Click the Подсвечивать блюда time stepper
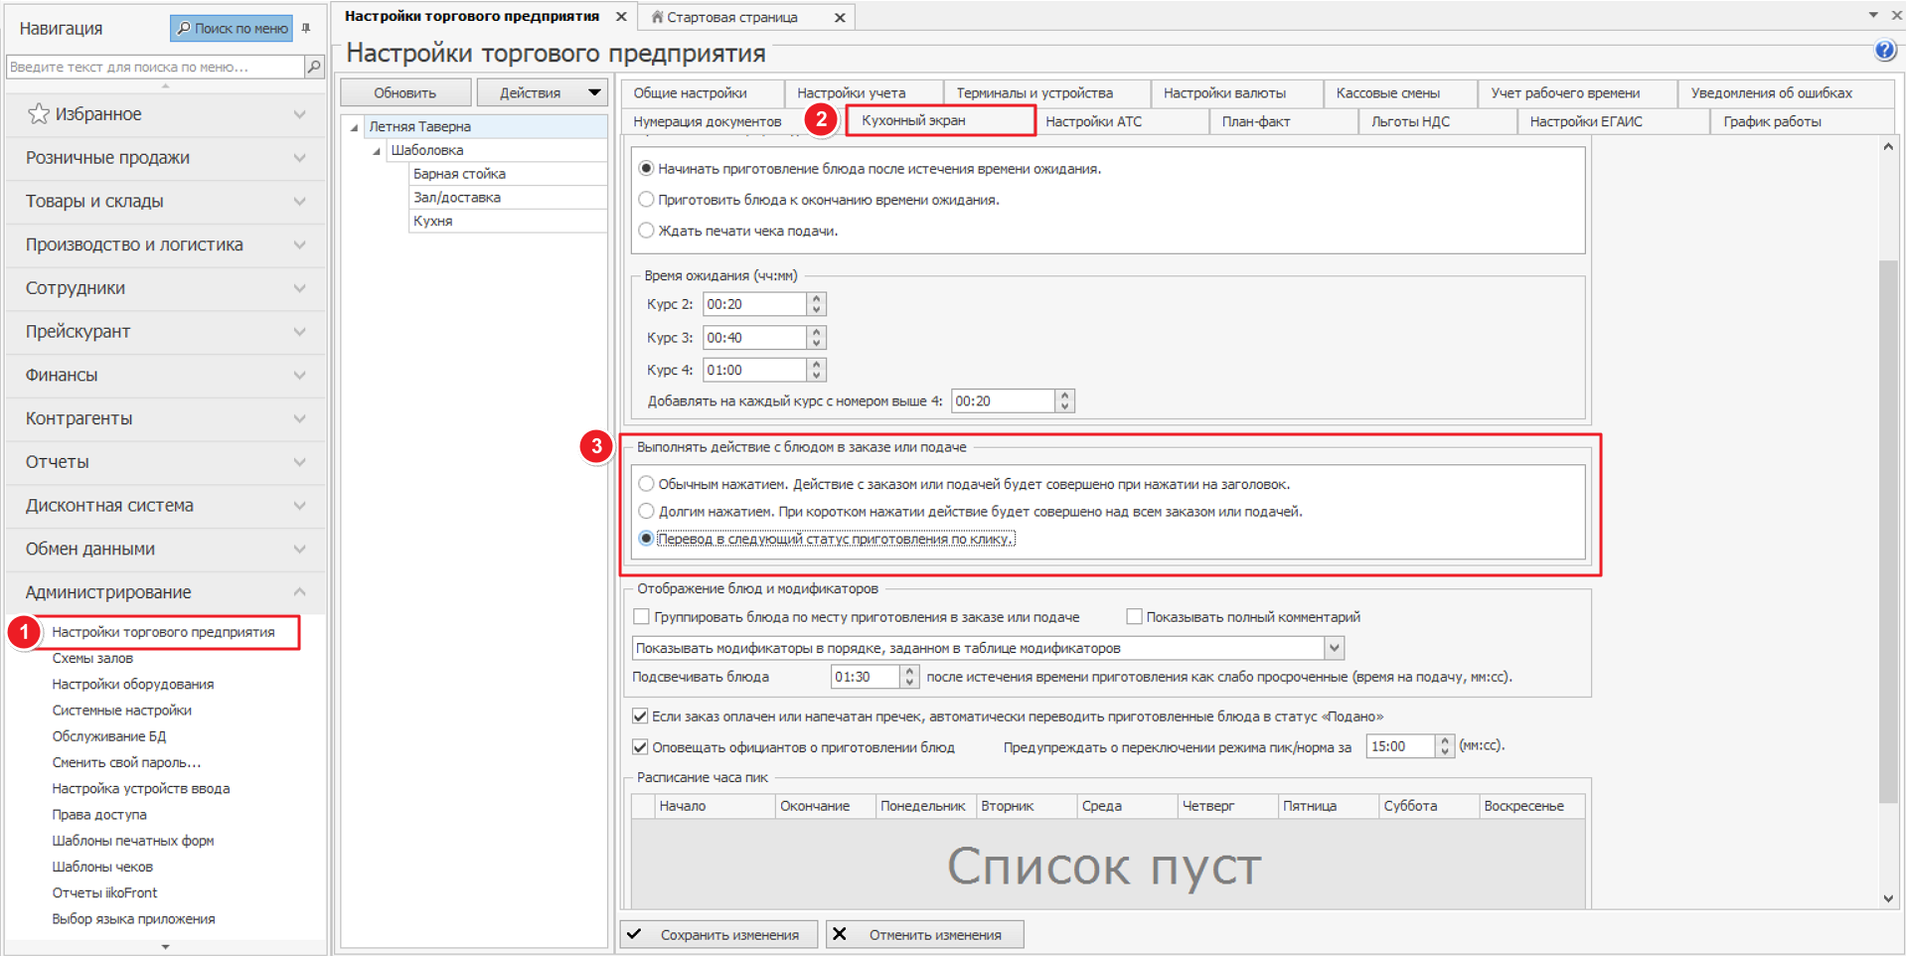Viewport: 1906px width, 956px height. 909,677
